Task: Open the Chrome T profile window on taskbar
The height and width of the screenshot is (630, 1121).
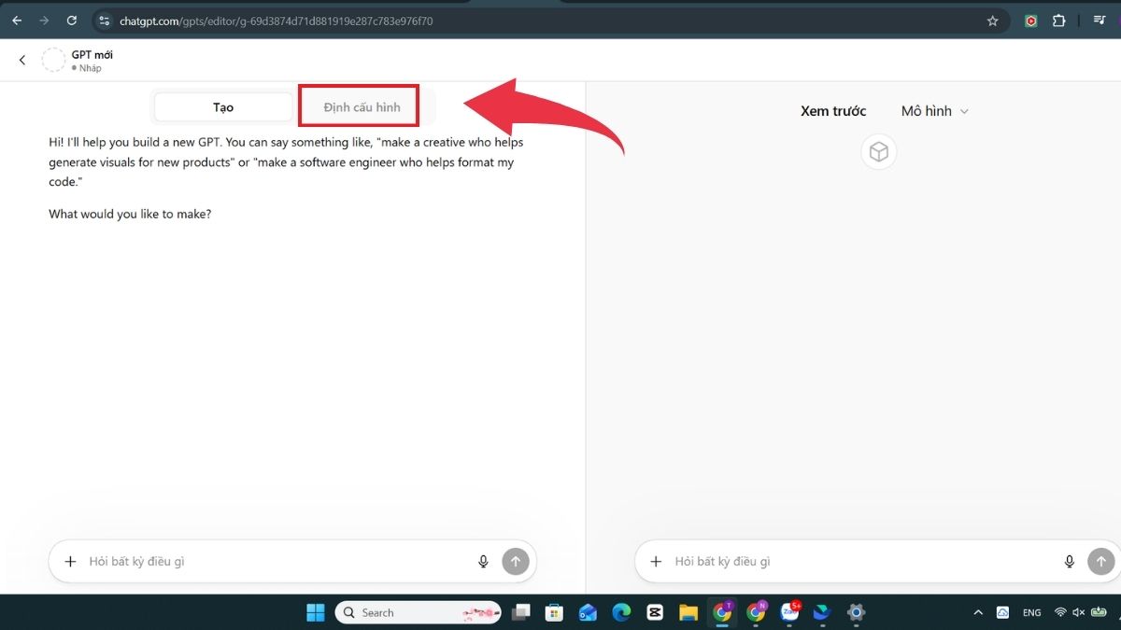Action: (723, 612)
